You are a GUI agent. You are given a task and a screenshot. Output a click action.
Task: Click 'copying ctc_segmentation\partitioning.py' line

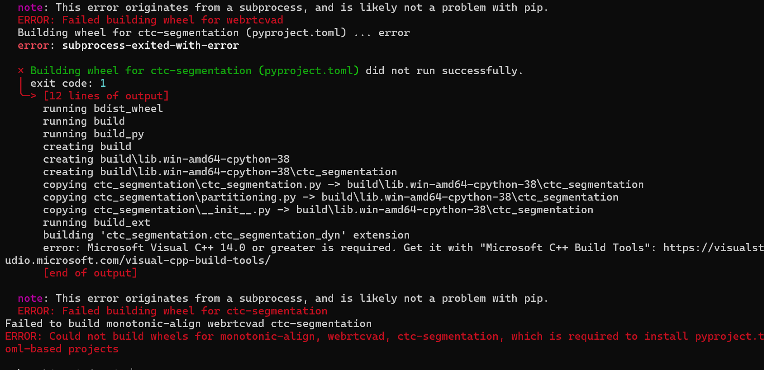pos(331,197)
